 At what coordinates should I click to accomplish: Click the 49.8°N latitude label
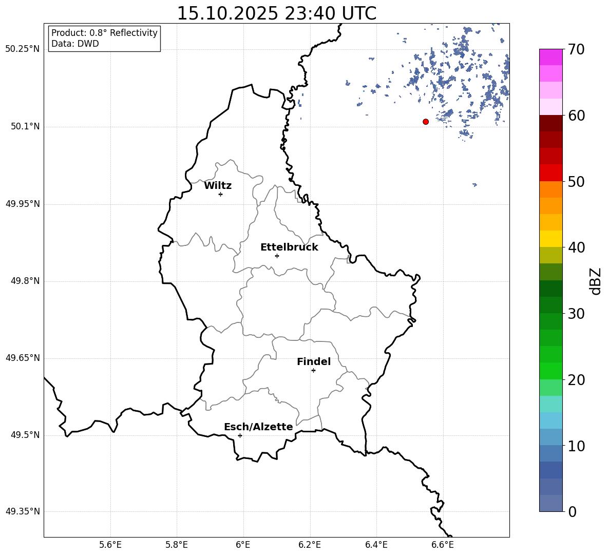pos(25,281)
